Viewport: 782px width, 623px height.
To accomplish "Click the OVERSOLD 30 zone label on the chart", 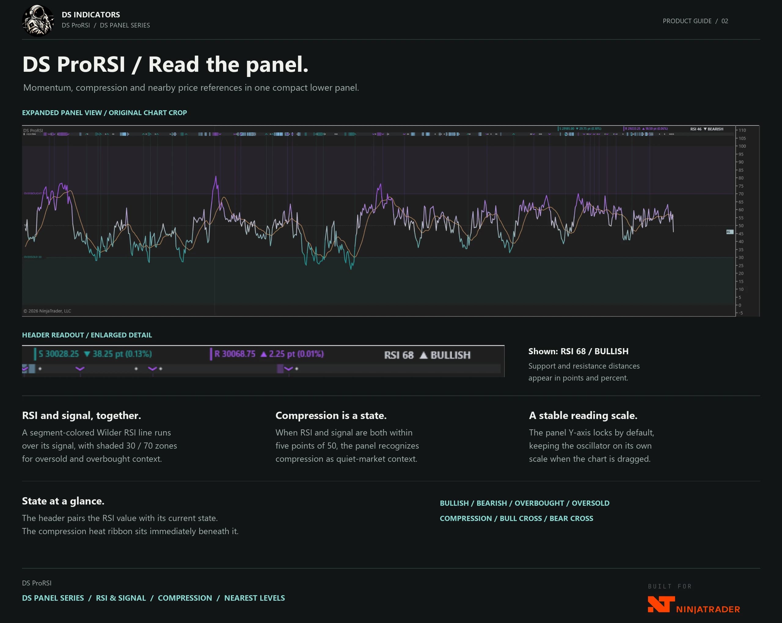I will [33, 257].
